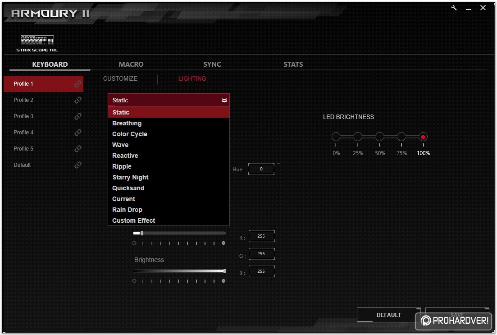
Task: Set LED brightness to 0%
Action: coord(336,137)
